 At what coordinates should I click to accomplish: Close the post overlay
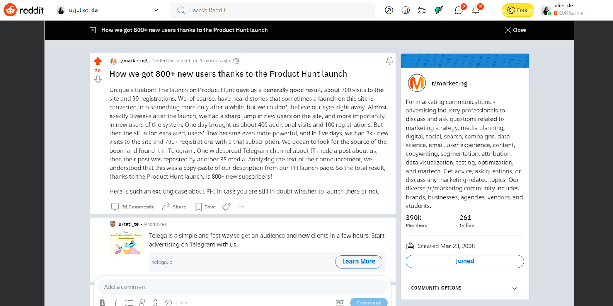click(x=515, y=30)
